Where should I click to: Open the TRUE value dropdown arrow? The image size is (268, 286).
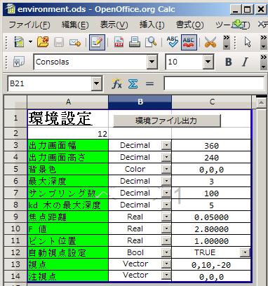click(x=245, y=252)
